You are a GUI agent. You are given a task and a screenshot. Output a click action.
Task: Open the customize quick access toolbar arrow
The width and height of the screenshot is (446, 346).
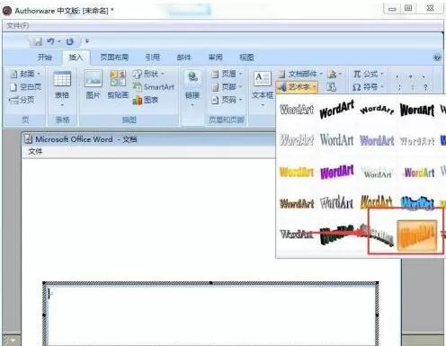tap(87, 41)
